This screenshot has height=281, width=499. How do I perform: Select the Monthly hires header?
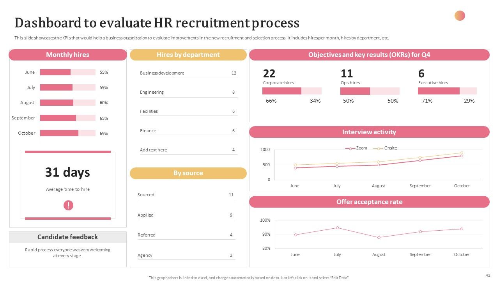[68, 55]
